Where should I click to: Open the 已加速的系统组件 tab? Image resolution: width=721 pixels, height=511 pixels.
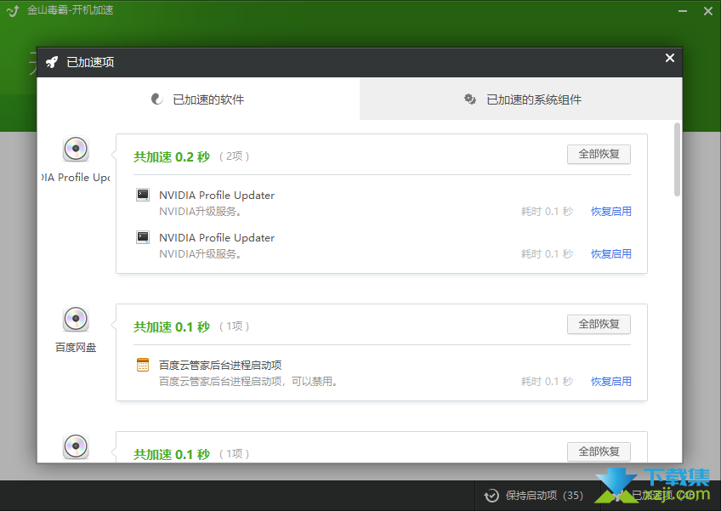point(521,99)
